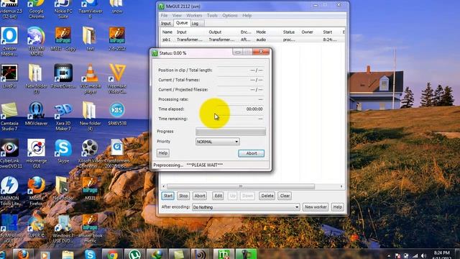Open the Tools menu in MeGUI
The image size is (460, 259).
pyautogui.click(x=212, y=15)
